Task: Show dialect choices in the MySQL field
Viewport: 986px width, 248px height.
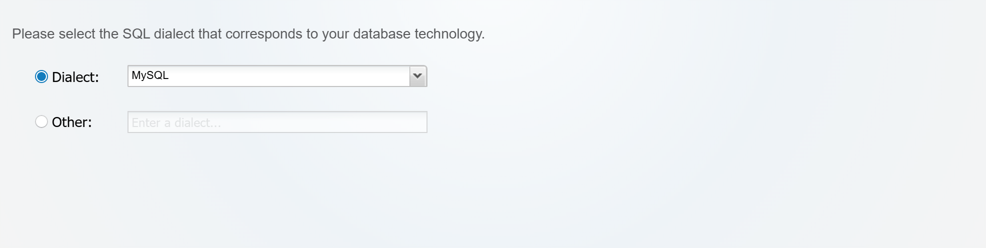Action: coord(417,76)
